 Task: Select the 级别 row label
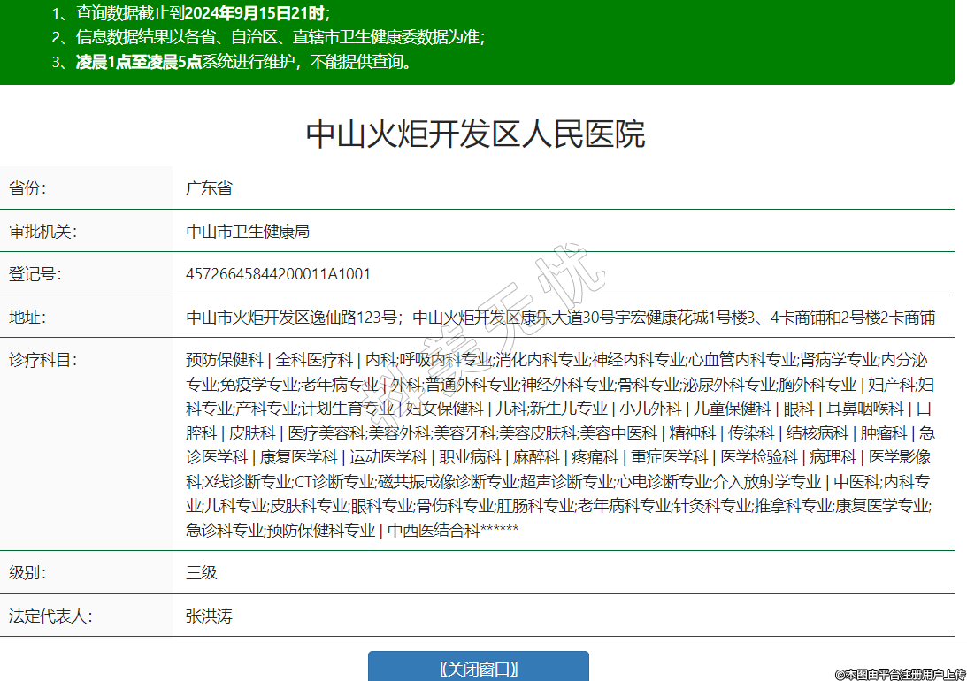(27, 573)
